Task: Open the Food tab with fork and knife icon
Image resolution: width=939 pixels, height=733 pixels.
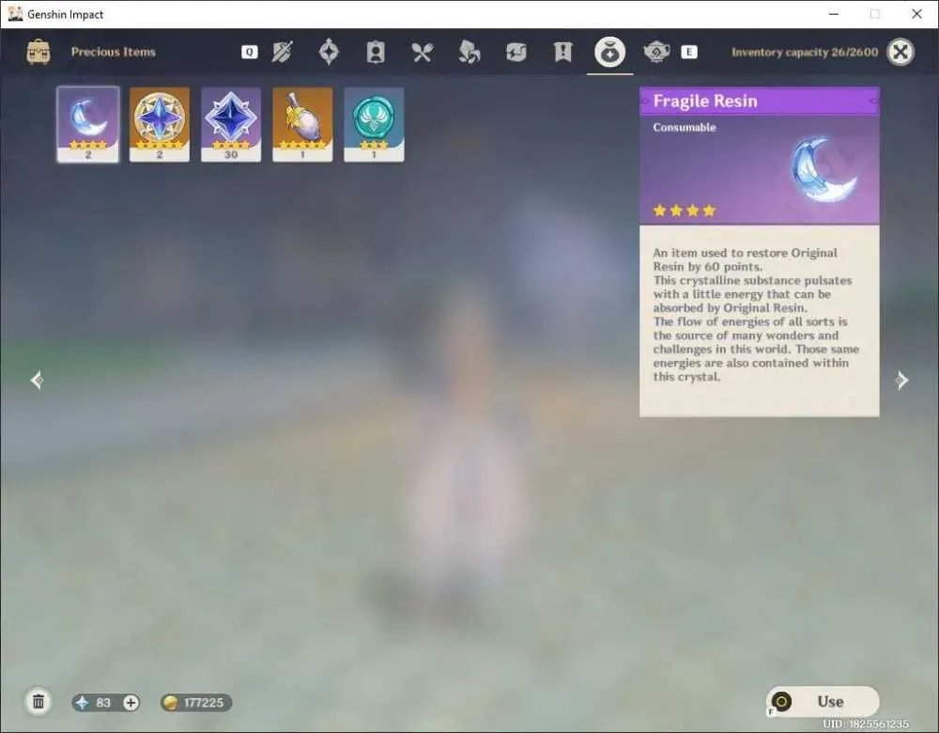Action: (x=423, y=52)
